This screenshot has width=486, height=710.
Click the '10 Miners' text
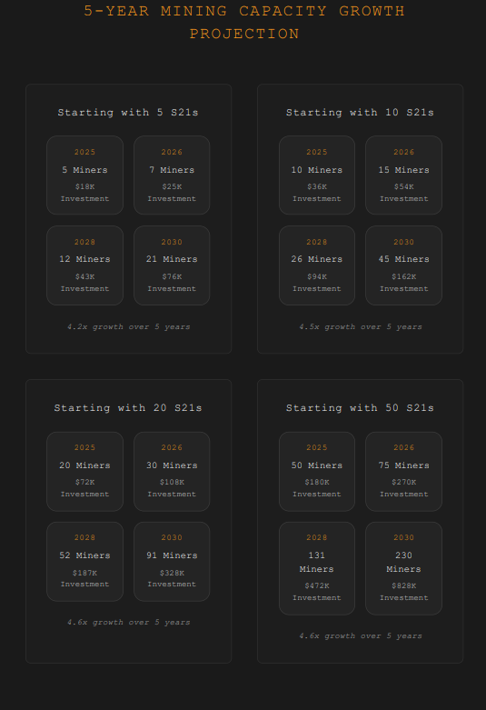tap(317, 170)
